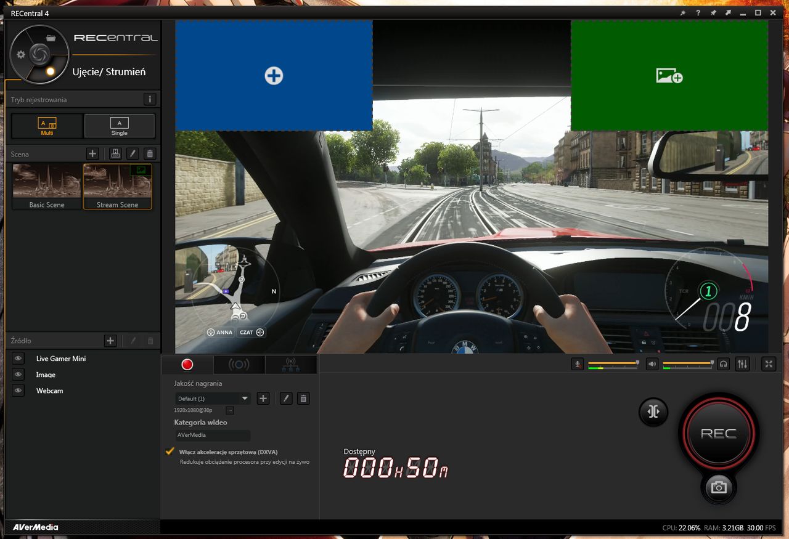Toggle visibility of the Live Gamer Mini source
The height and width of the screenshot is (539, 789).
(18, 359)
